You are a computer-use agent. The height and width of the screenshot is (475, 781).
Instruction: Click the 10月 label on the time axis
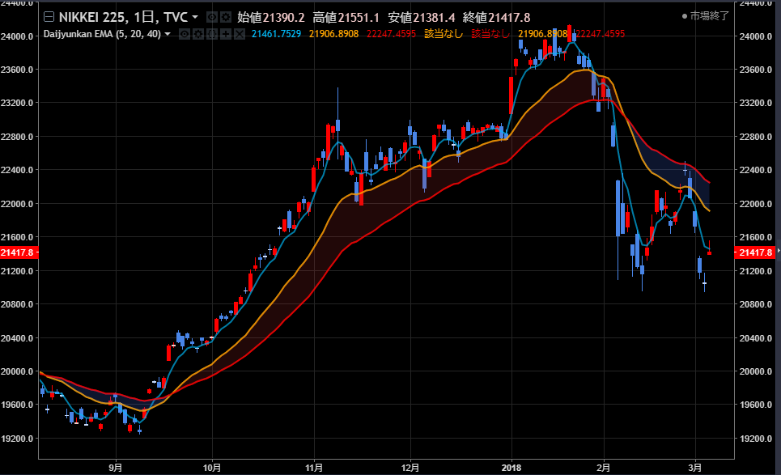212,468
